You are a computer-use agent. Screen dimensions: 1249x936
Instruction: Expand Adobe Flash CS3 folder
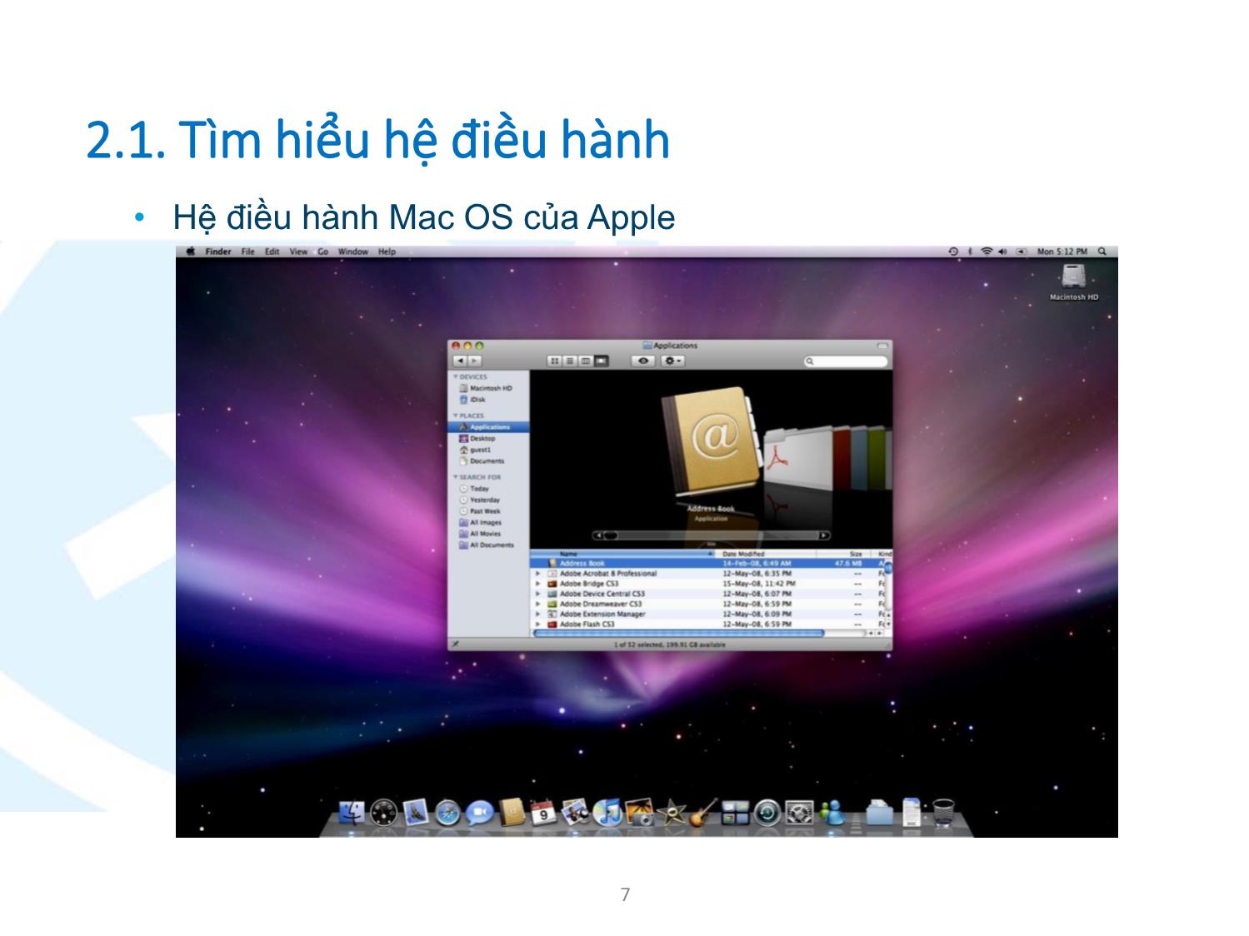(x=538, y=624)
